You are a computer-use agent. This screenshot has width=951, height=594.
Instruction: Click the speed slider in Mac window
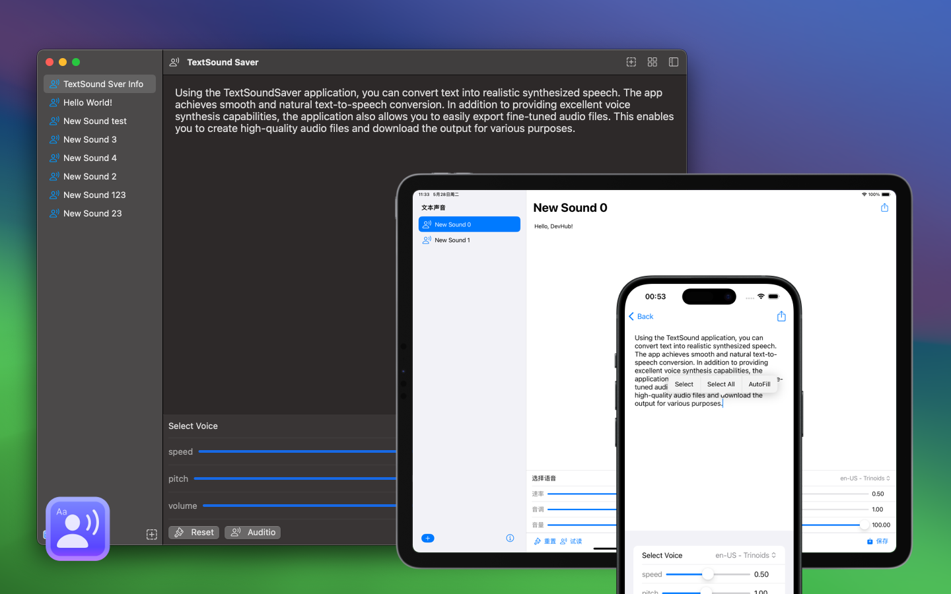click(297, 451)
